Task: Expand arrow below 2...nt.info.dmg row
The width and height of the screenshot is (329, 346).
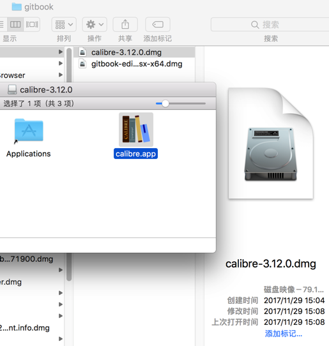Action: point(61,339)
